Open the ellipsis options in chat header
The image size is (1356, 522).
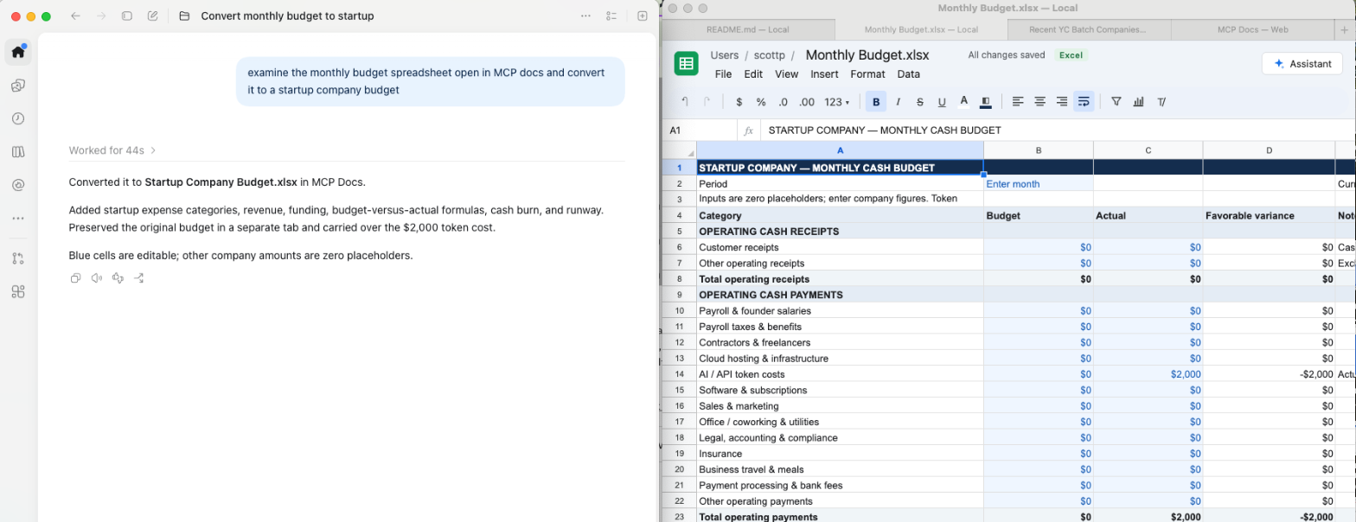coord(585,16)
